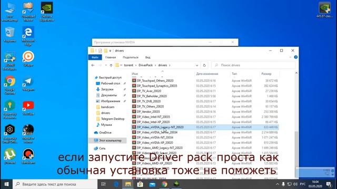Open Telegram Desktop folder in sidebar
This screenshot has width=337, height=189.
pyautogui.click(x=113, y=119)
